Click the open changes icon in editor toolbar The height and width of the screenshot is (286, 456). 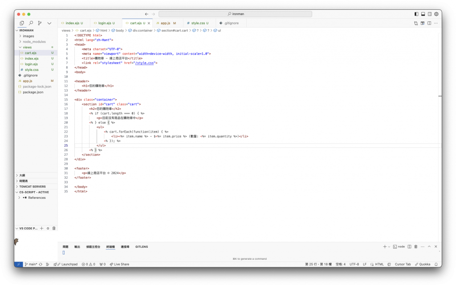416,23
